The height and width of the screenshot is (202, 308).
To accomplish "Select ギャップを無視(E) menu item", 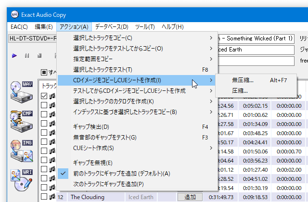I will pos(138,163).
